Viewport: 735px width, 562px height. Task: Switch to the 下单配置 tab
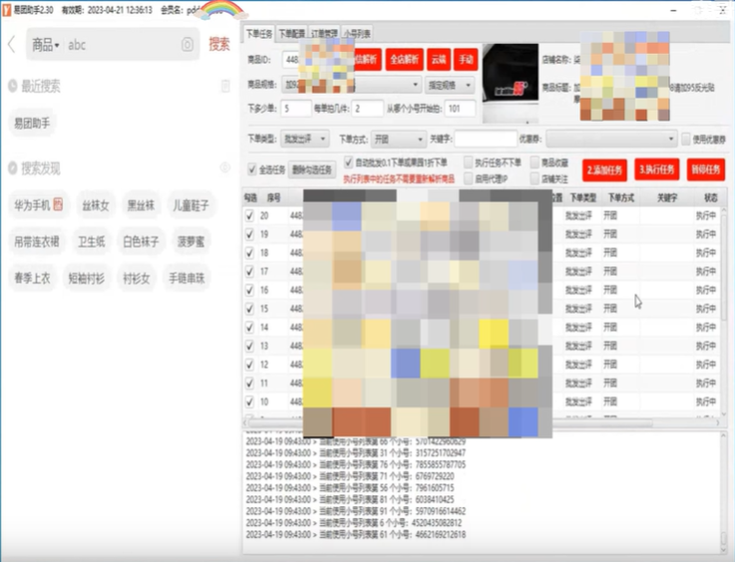pos(292,34)
